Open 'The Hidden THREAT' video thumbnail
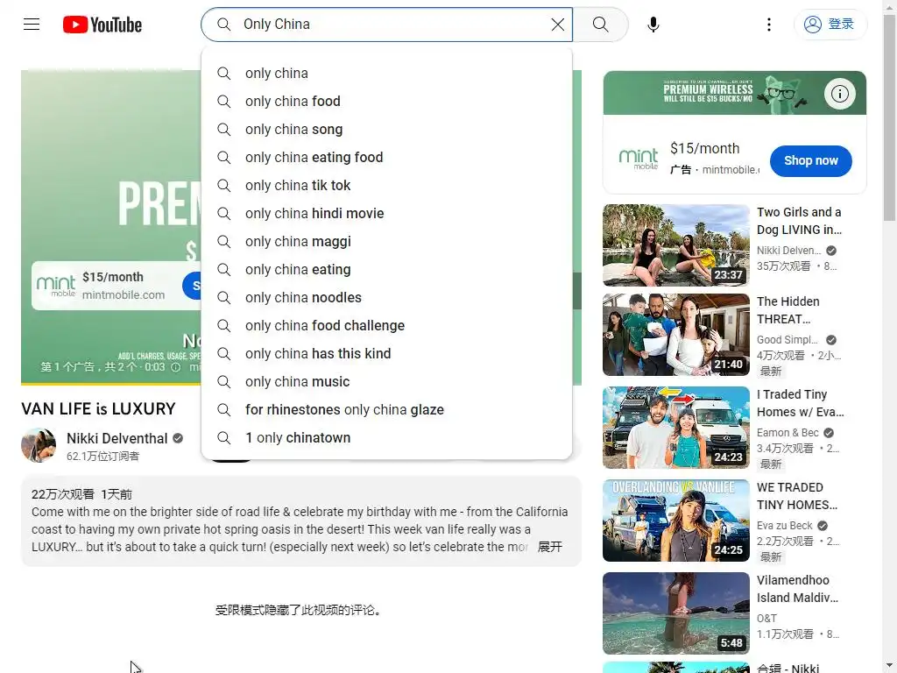The image size is (897, 673). (675, 335)
